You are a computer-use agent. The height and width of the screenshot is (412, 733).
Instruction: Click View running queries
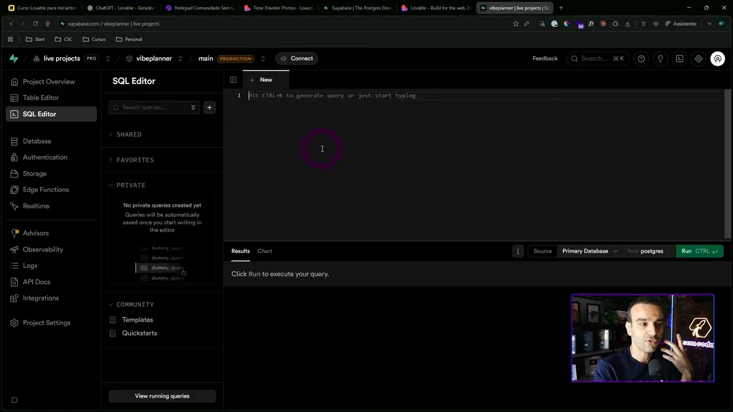[162, 395]
